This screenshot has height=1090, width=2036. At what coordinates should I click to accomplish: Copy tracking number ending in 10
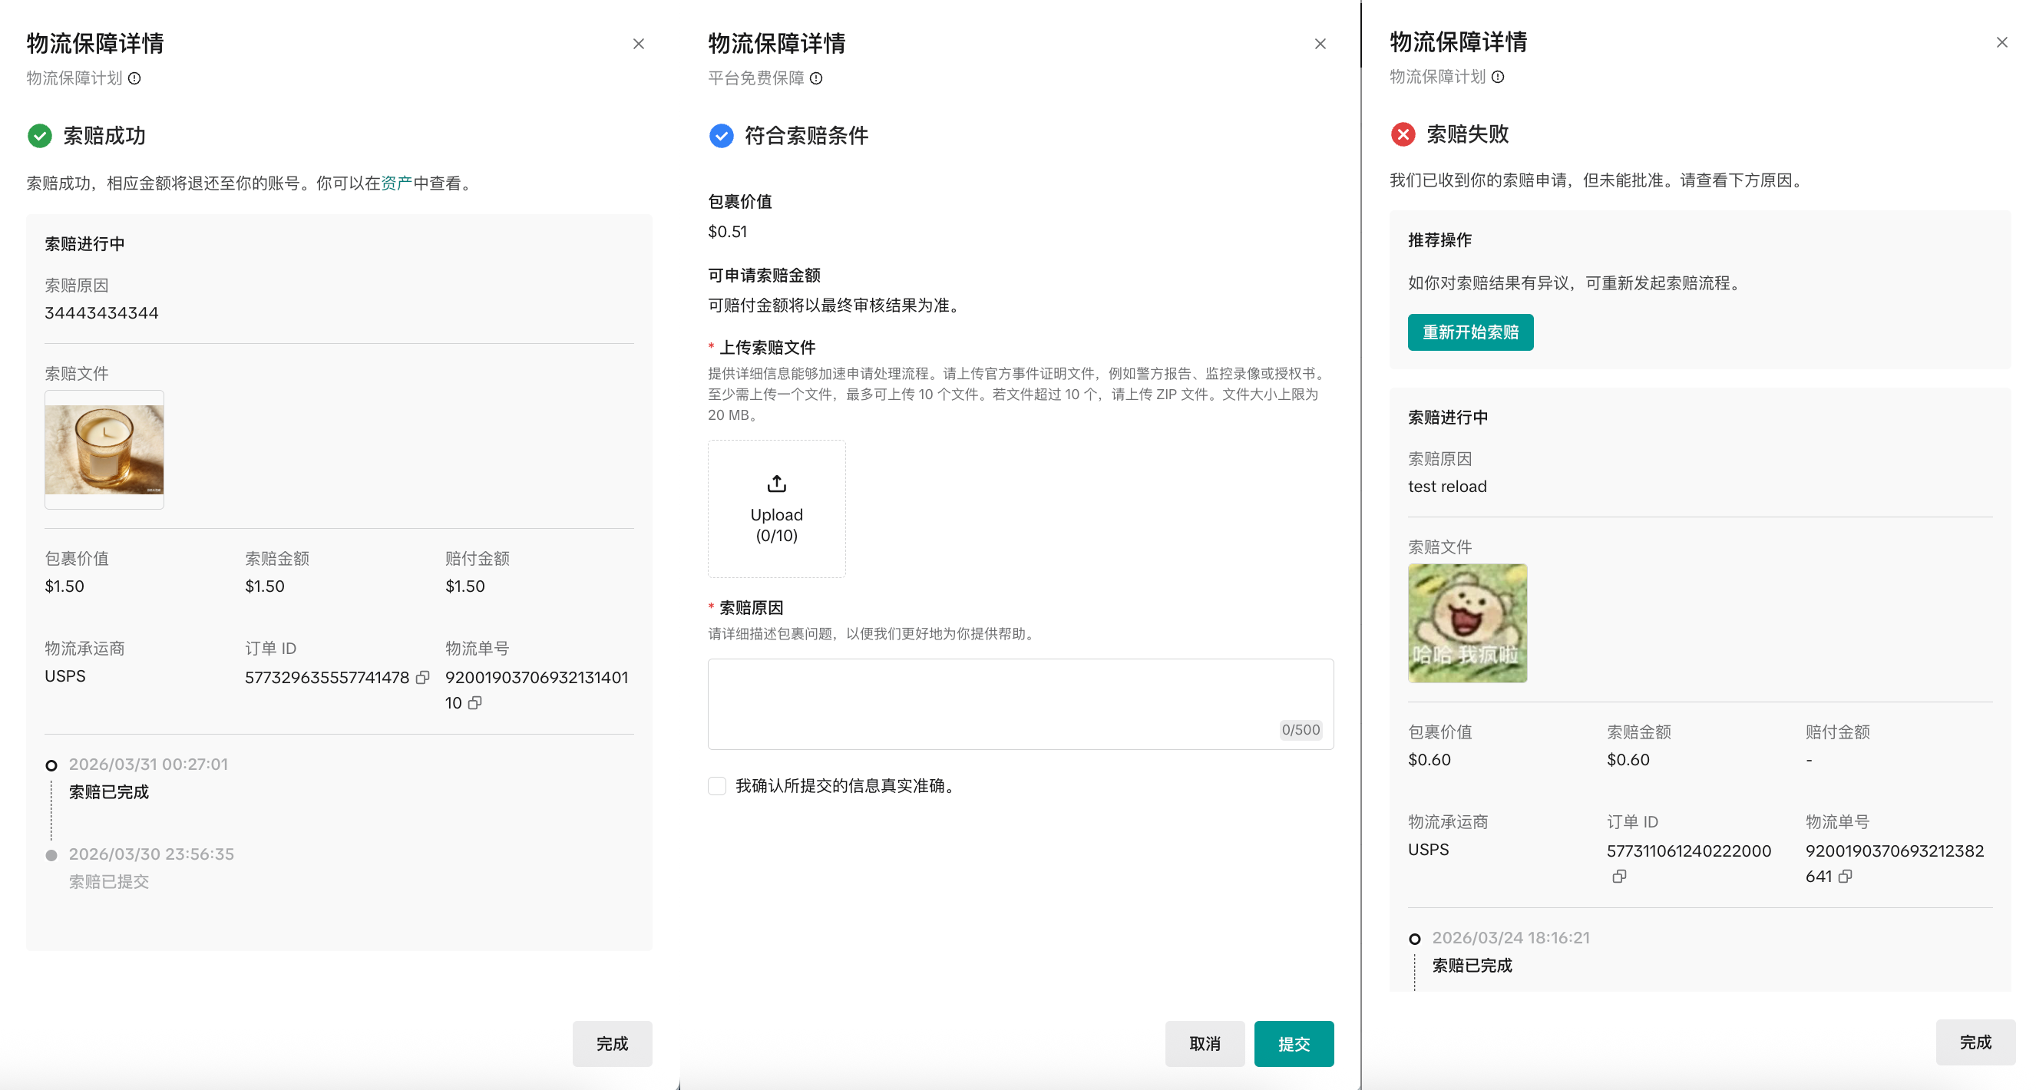coord(475,702)
